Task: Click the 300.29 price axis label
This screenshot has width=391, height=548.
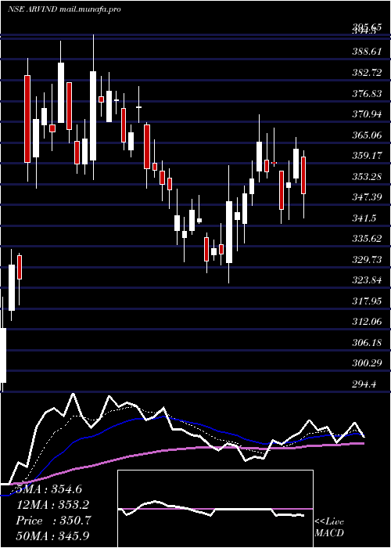Action: 367,363
